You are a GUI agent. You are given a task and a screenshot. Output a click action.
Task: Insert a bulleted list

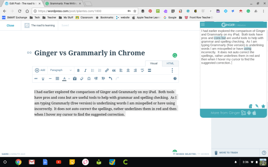tap(93, 70)
